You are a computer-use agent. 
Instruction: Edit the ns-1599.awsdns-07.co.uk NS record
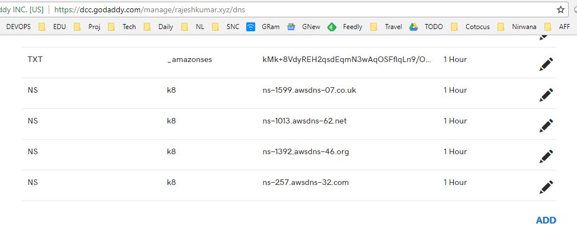pos(546,95)
